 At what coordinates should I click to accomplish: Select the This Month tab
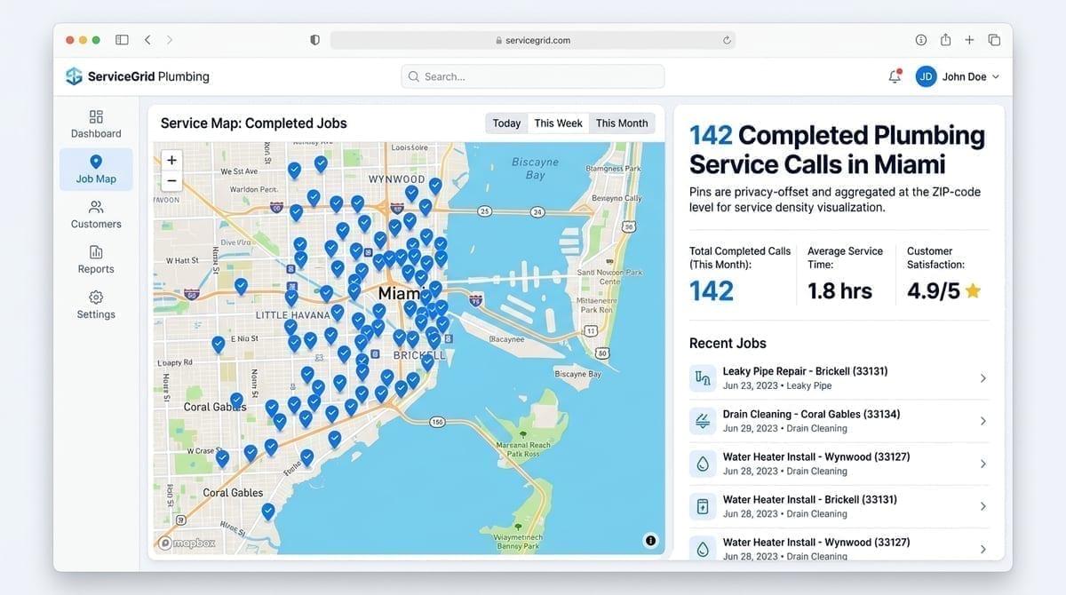(622, 123)
